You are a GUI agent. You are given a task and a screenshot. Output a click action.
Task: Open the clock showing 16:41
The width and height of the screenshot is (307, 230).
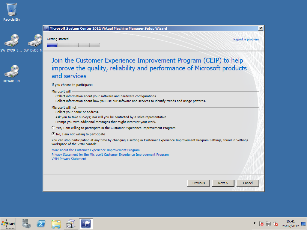click(290, 223)
